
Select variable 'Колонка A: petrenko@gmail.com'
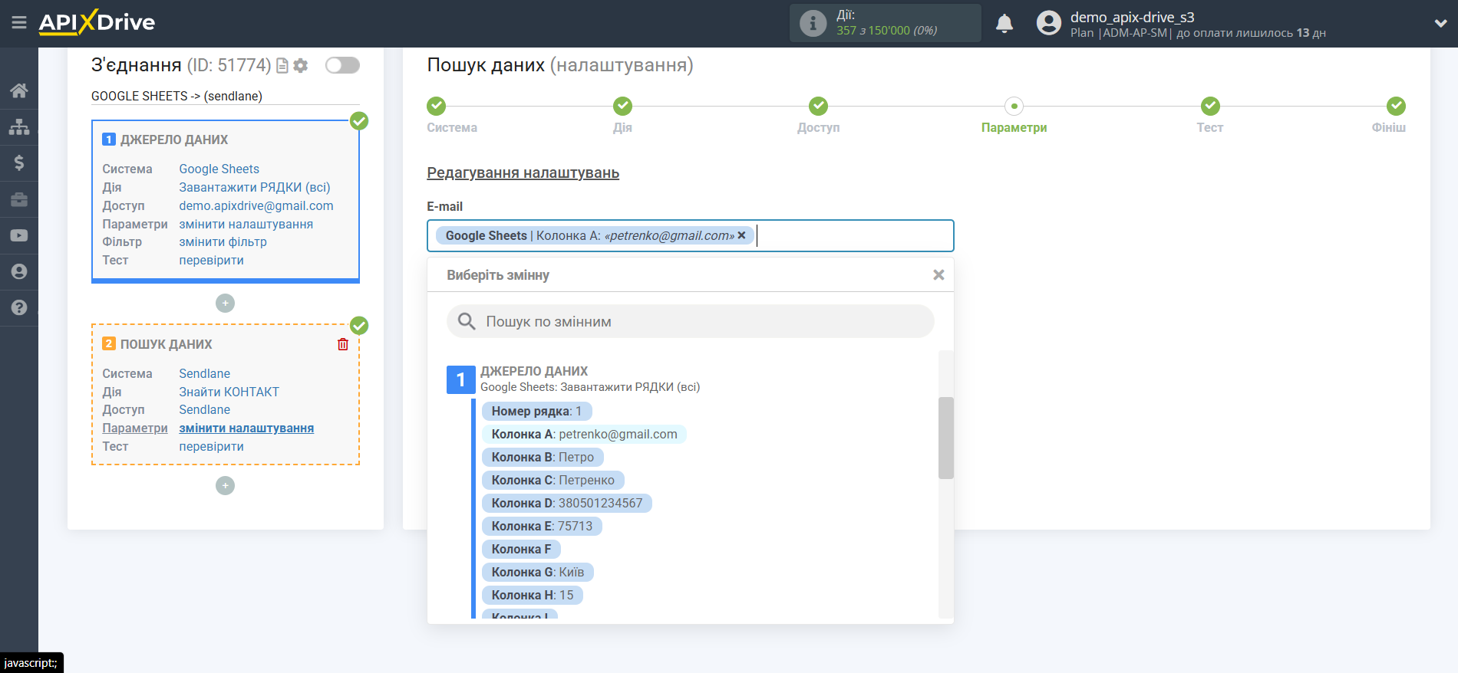pos(584,435)
